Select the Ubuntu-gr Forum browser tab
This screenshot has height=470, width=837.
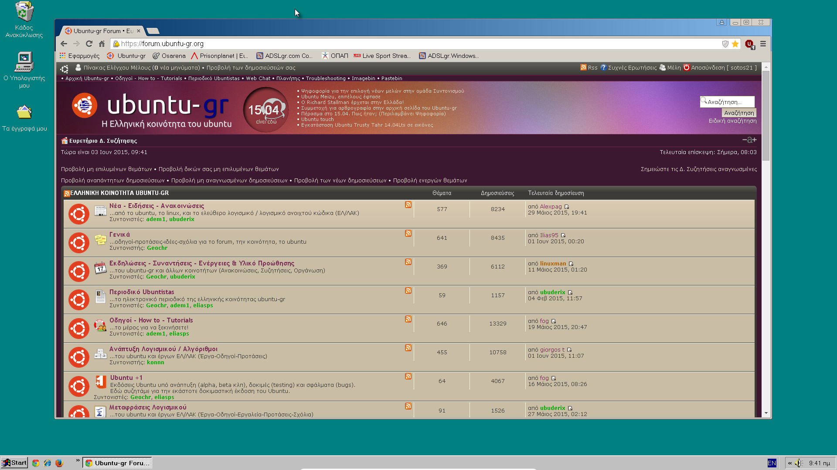pos(102,31)
